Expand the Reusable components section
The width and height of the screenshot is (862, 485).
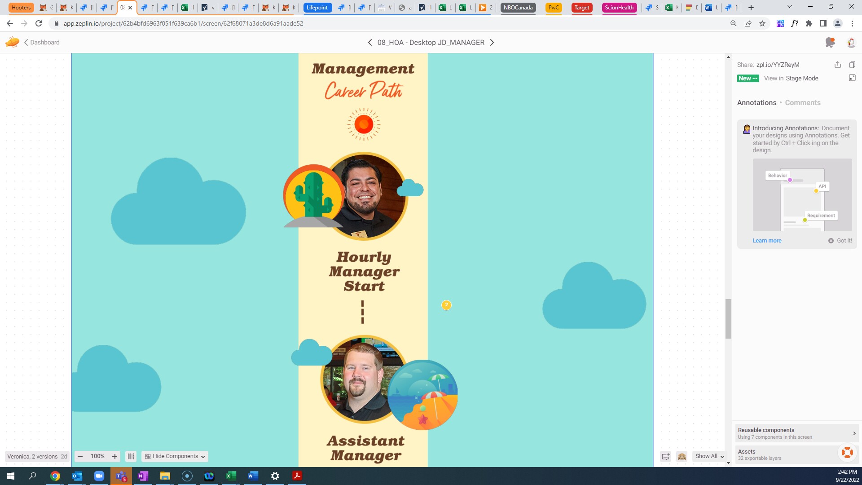pos(796,433)
